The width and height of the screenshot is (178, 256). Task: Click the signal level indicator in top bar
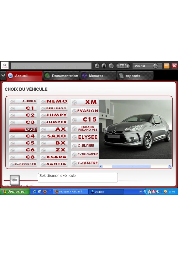click(123, 66)
